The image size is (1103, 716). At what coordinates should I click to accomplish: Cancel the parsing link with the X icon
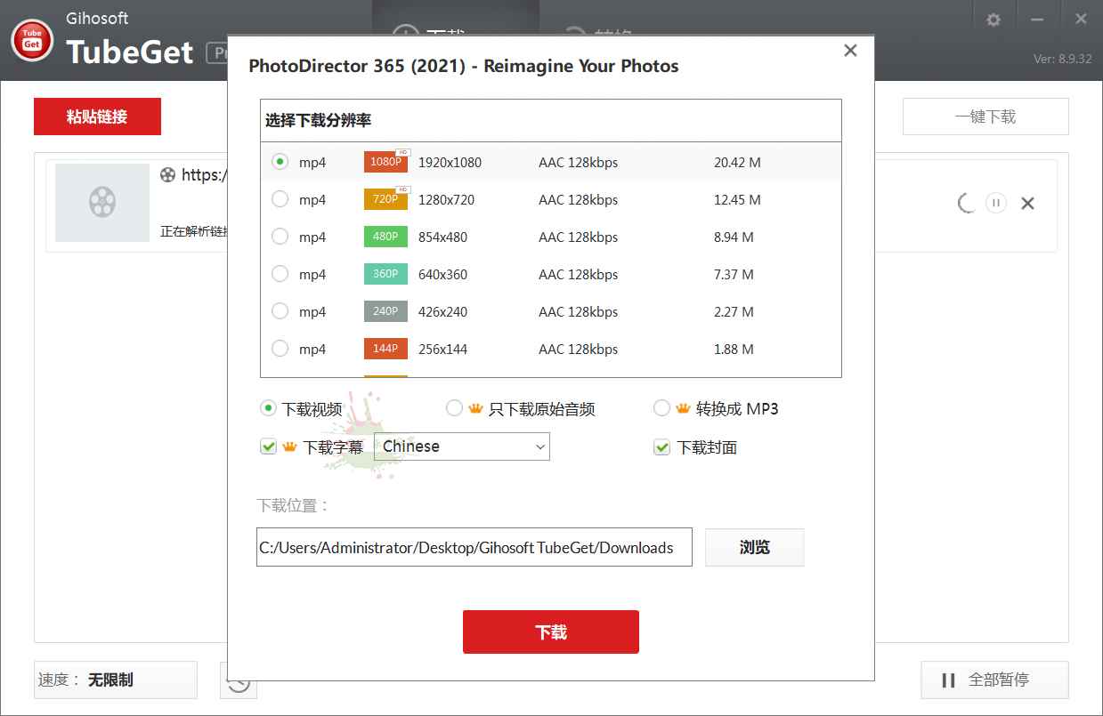tap(1027, 203)
